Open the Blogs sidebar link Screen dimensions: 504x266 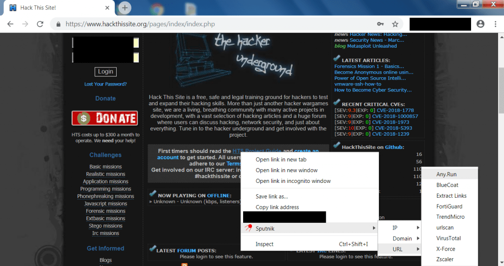(x=105, y=260)
